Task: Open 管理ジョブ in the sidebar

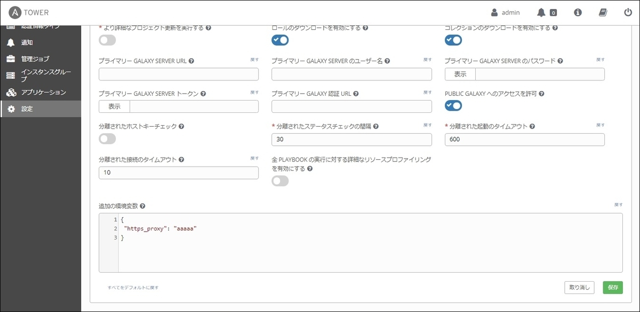Action: click(41, 59)
